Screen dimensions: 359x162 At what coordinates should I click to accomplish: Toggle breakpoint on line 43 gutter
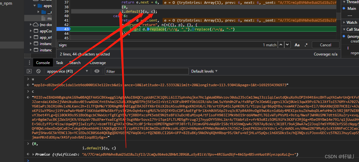point(63,29)
